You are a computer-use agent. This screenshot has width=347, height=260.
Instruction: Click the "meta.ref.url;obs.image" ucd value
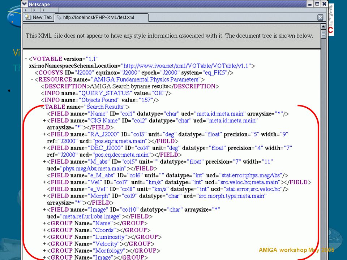(91, 217)
